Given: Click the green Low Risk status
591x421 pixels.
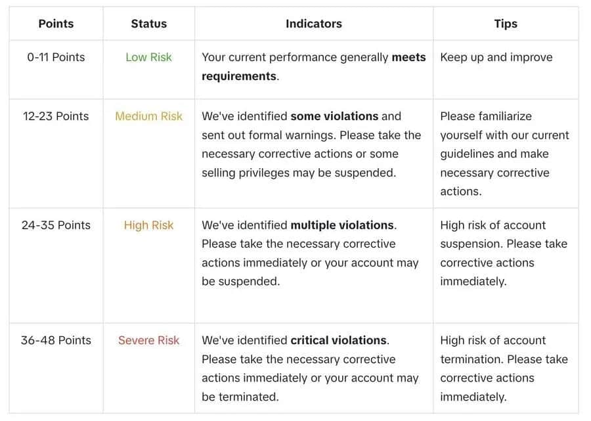Looking at the screenshot, I should click(148, 57).
